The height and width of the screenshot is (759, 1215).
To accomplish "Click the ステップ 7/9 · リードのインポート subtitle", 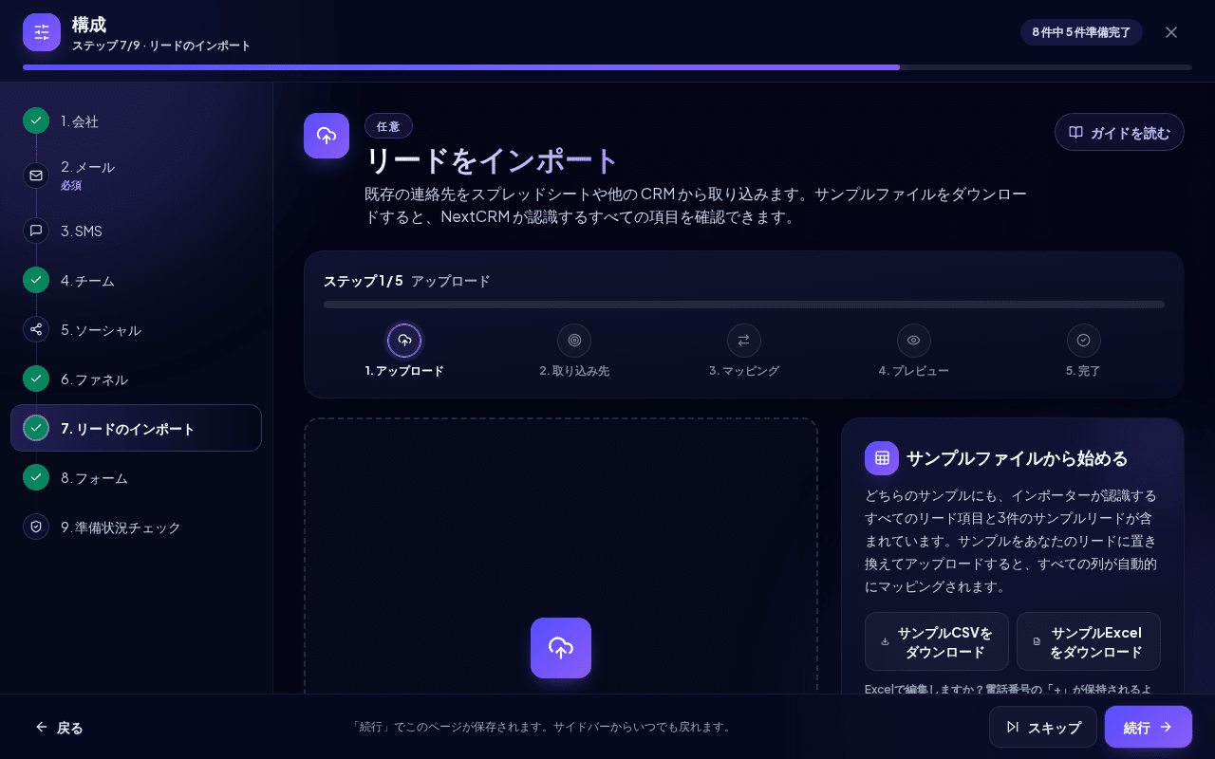I will pyautogui.click(x=161, y=46).
